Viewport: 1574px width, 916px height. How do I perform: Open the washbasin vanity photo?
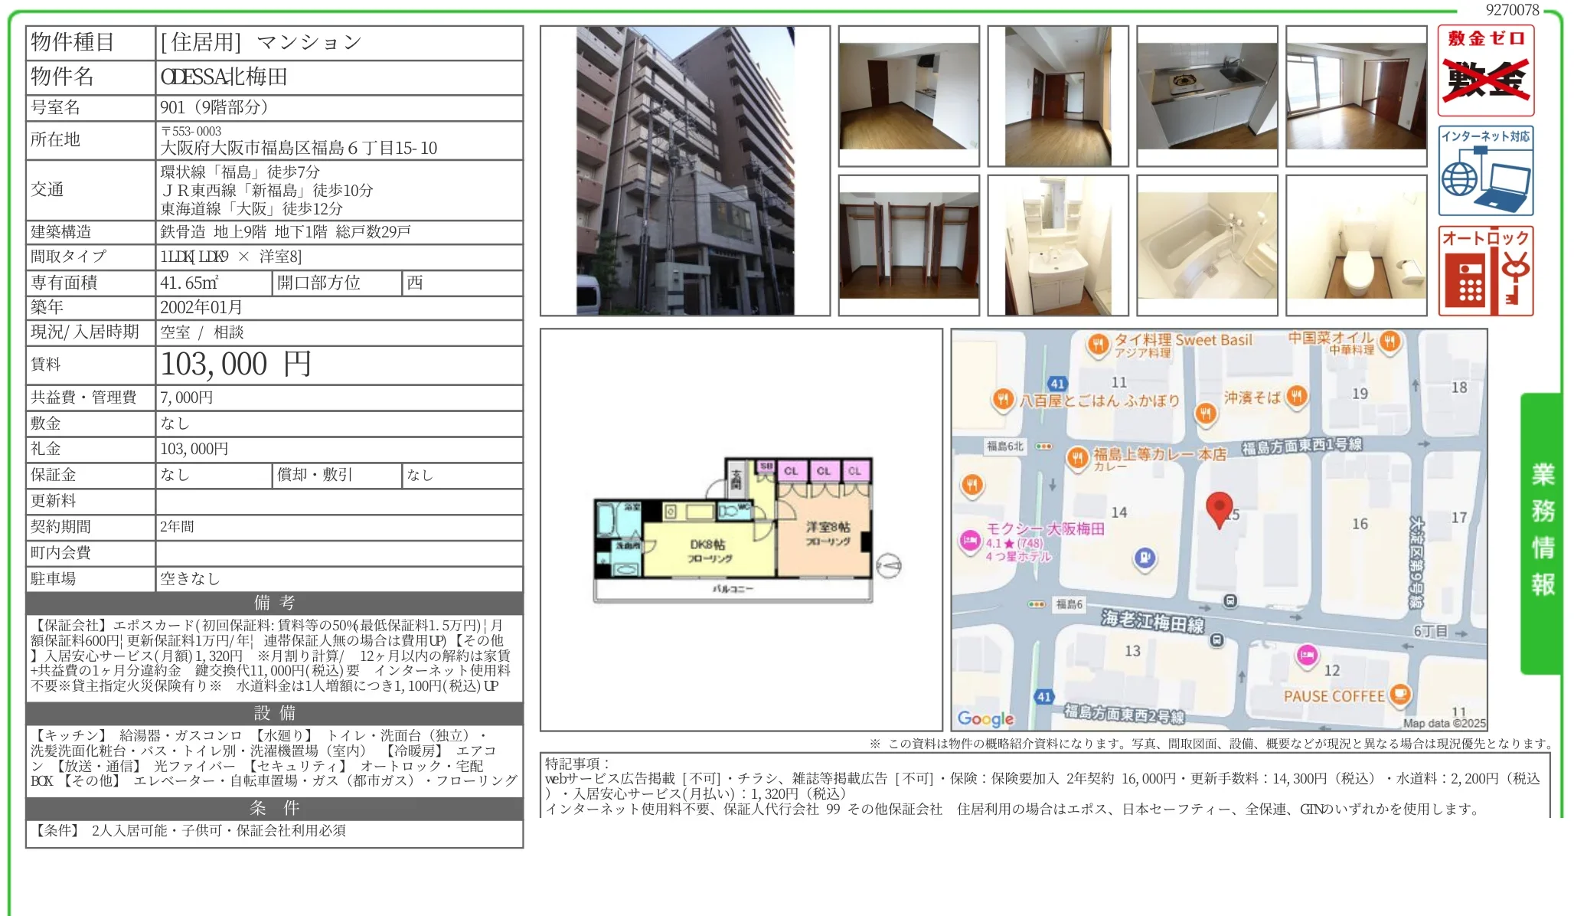pyautogui.click(x=1057, y=245)
